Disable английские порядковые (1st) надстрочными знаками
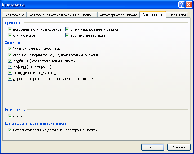Viewport: 194px width, 154px height. 10,55
